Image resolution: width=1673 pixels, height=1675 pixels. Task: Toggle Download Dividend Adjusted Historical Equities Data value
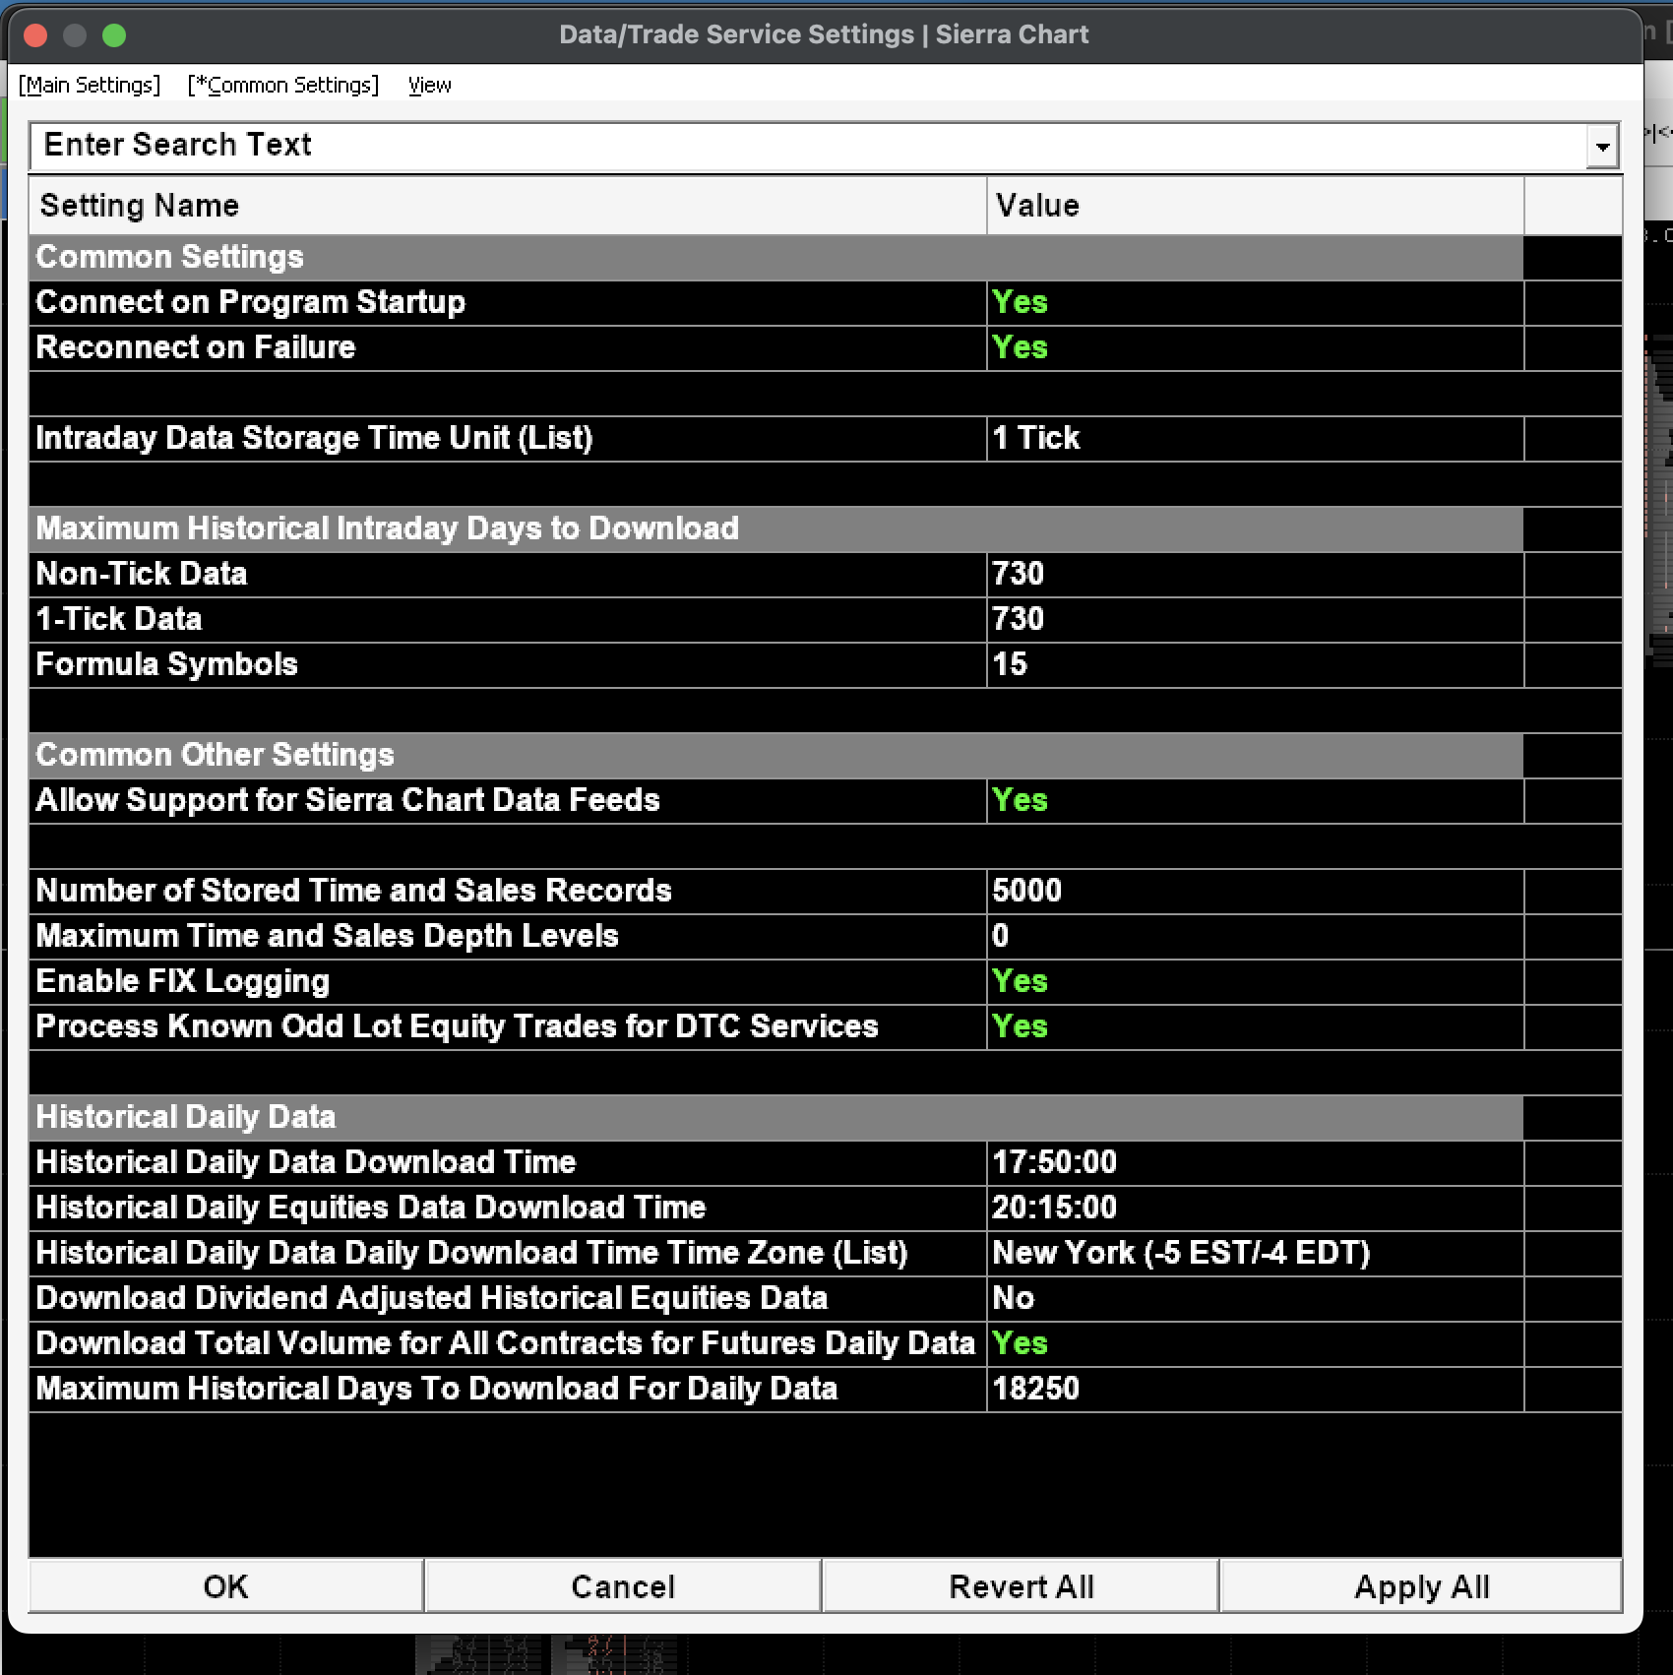coord(1255,1299)
